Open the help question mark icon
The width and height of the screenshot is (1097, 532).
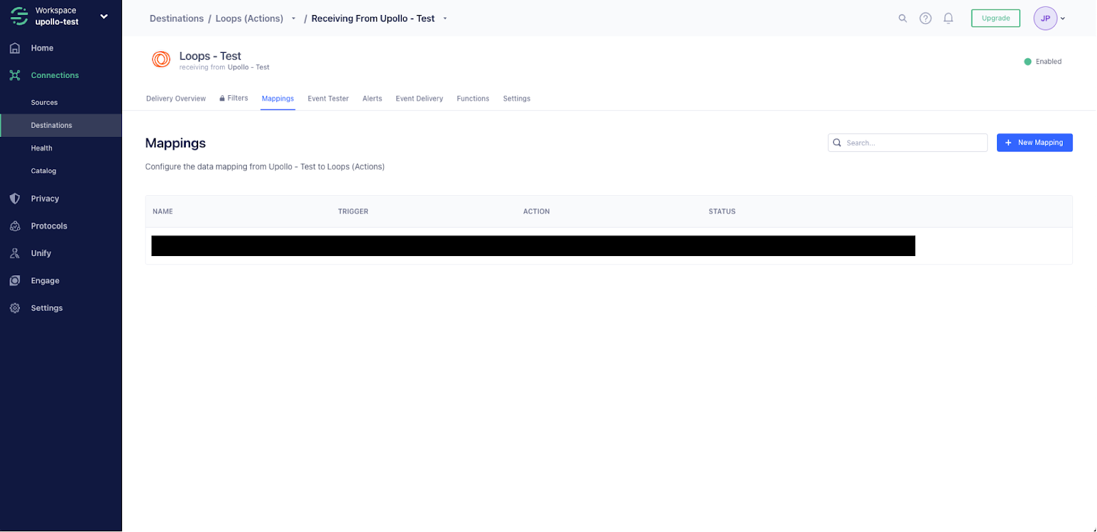pyautogui.click(x=926, y=18)
